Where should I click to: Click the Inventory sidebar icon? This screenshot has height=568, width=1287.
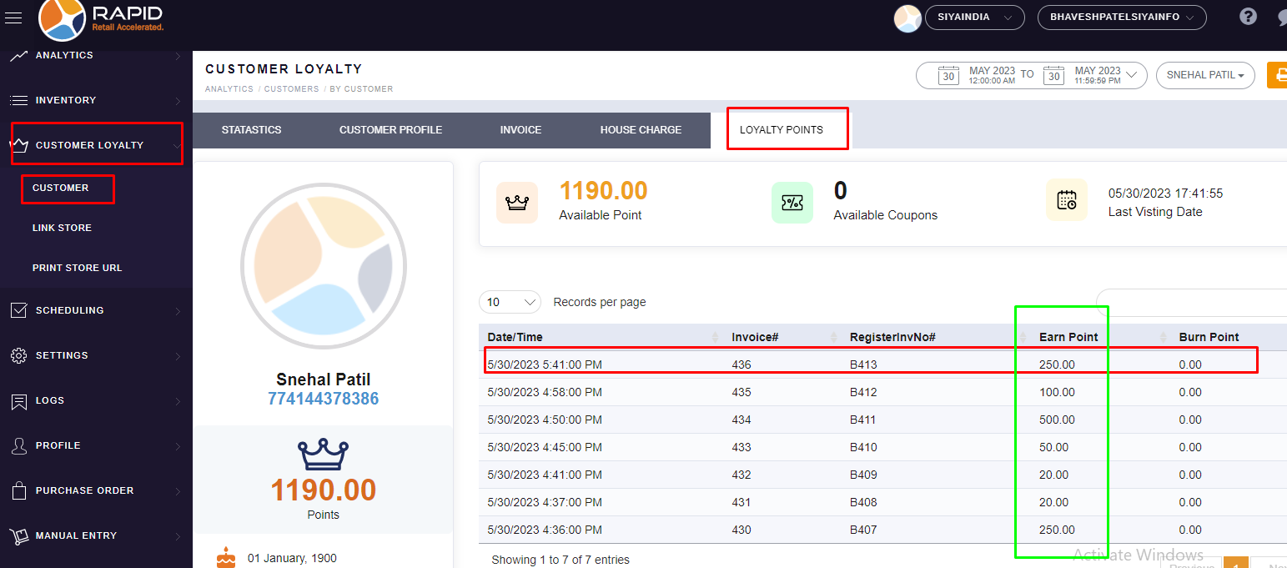pyautogui.click(x=18, y=100)
